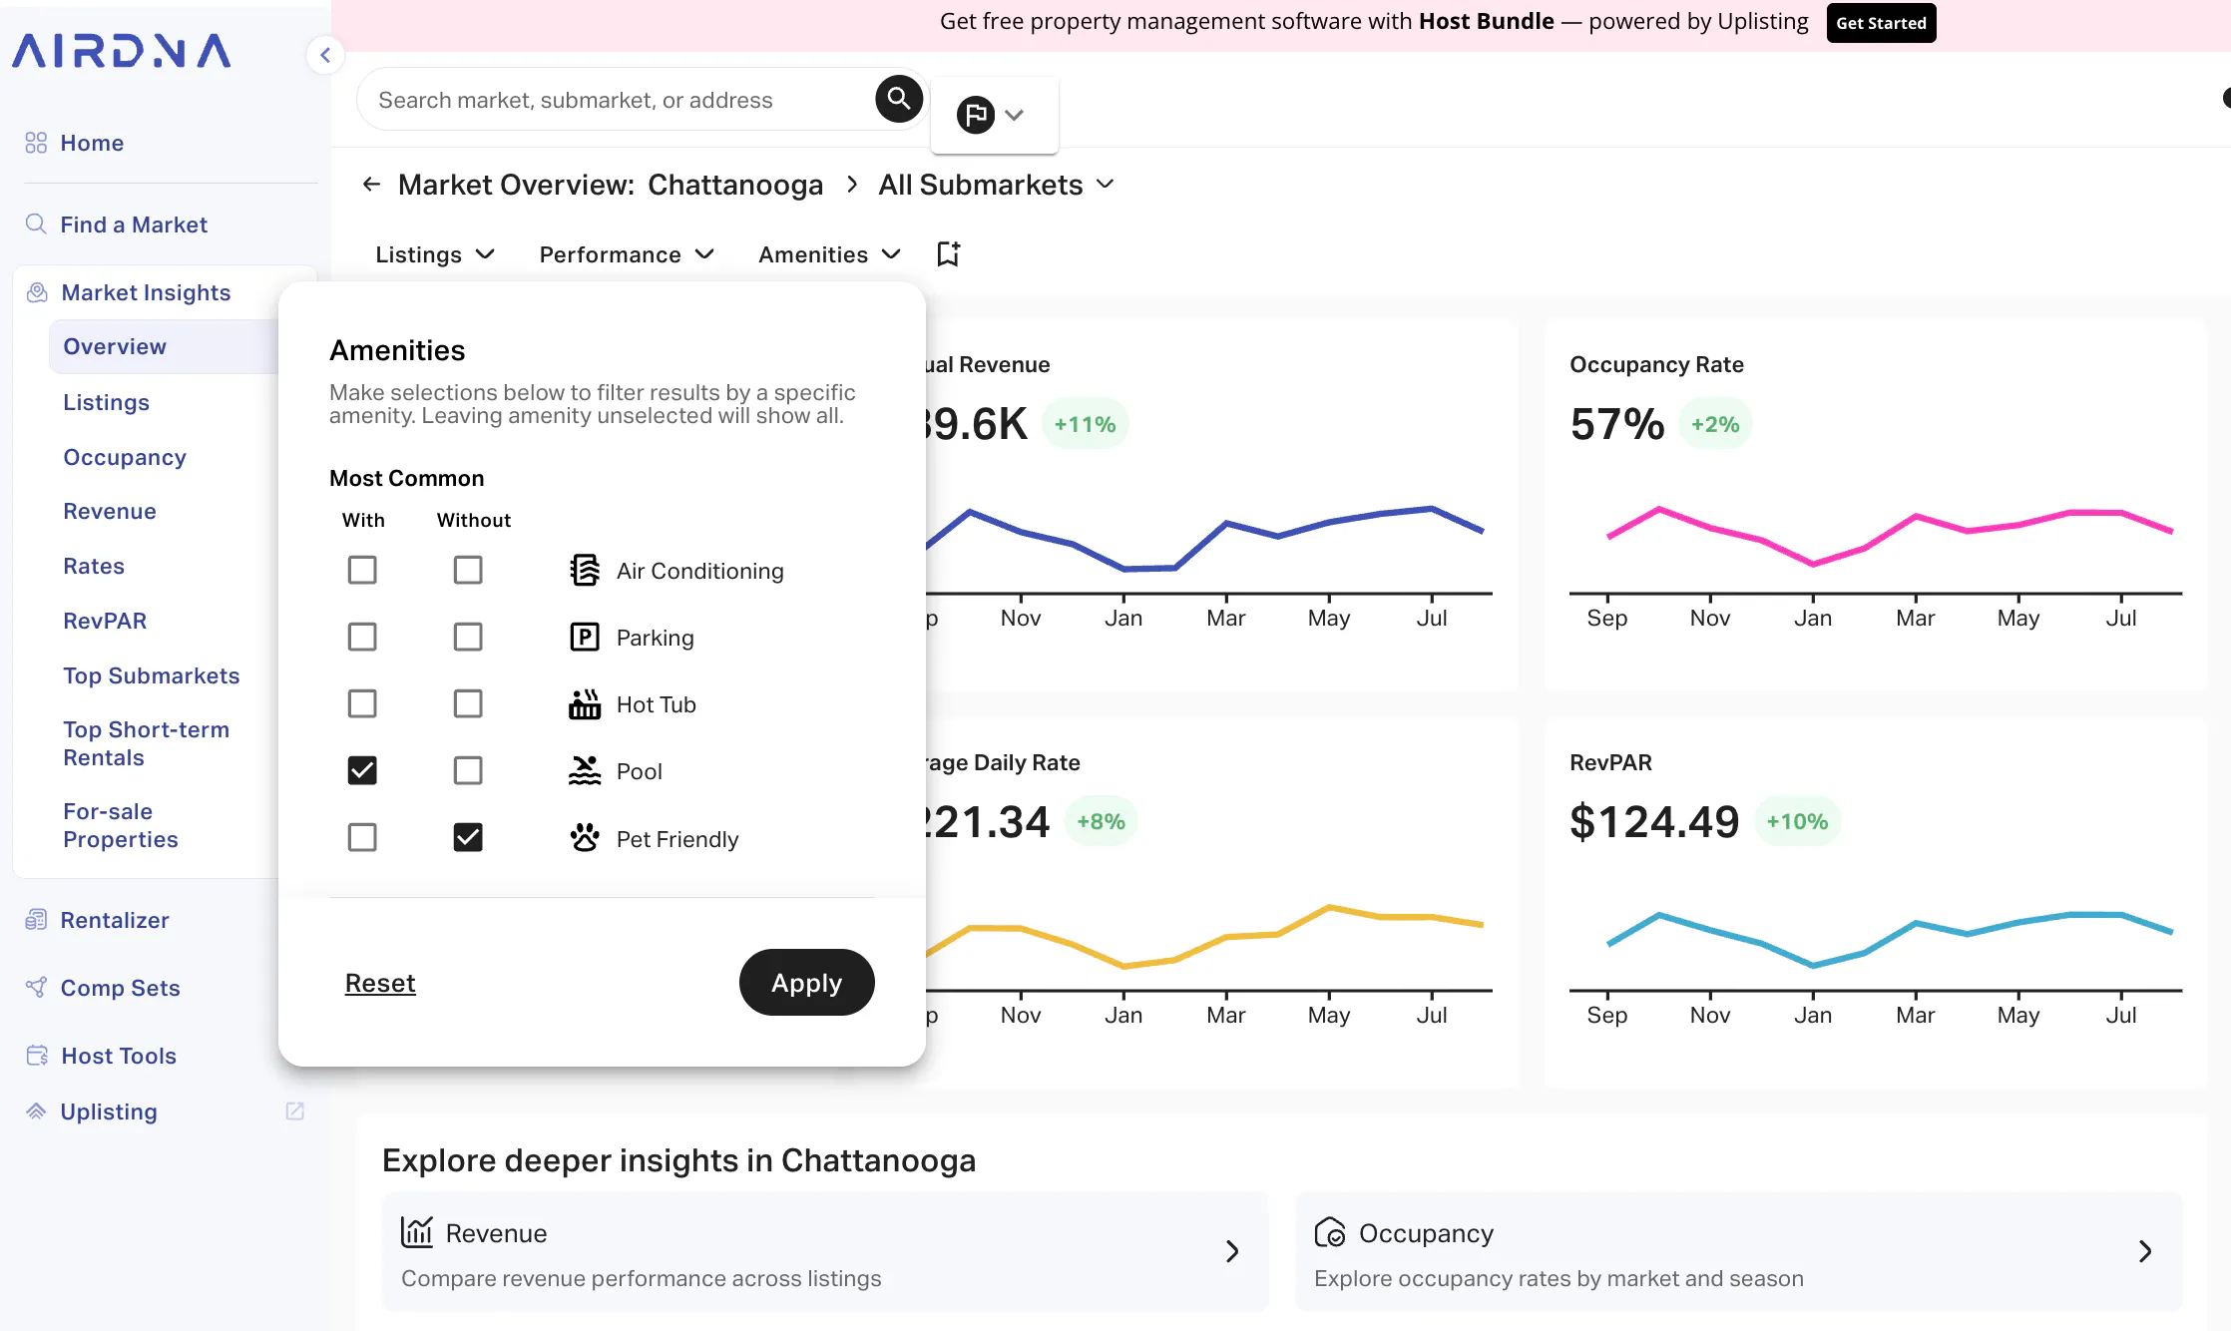
Task: Click the Rentalizer calculator icon
Action: click(x=36, y=919)
